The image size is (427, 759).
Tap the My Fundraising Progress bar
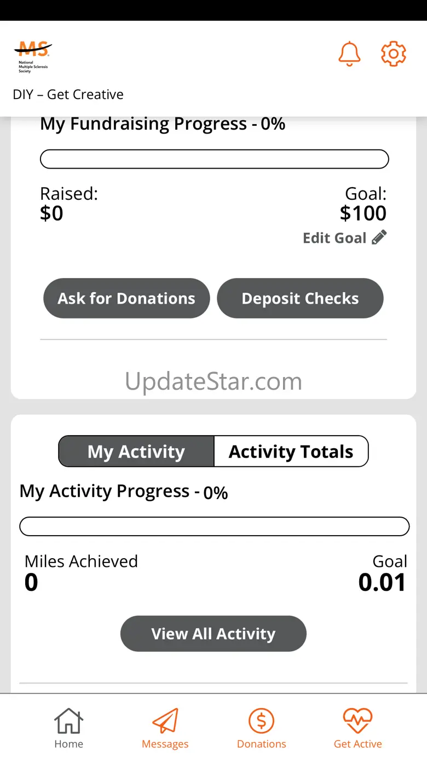tap(215, 159)
